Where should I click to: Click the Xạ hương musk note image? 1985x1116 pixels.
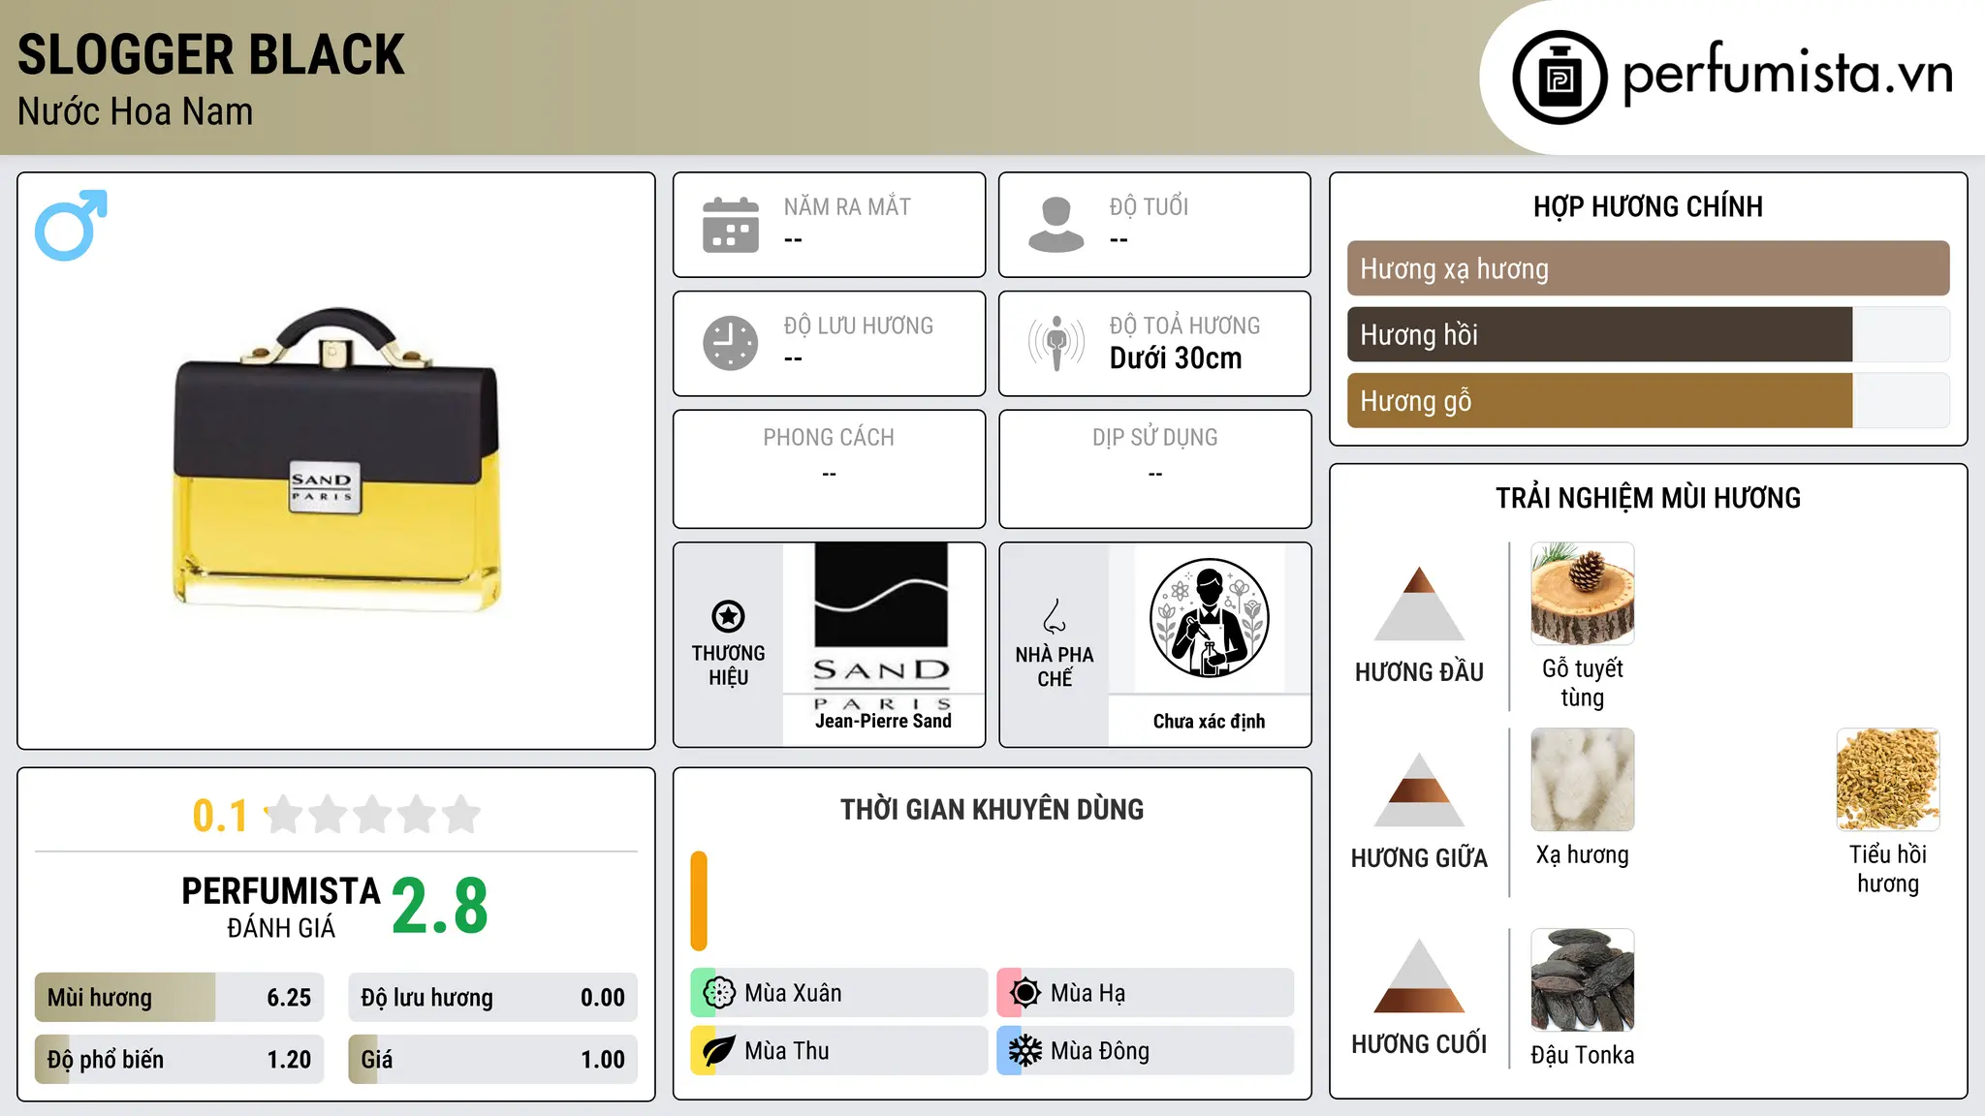pos(1583,780)
